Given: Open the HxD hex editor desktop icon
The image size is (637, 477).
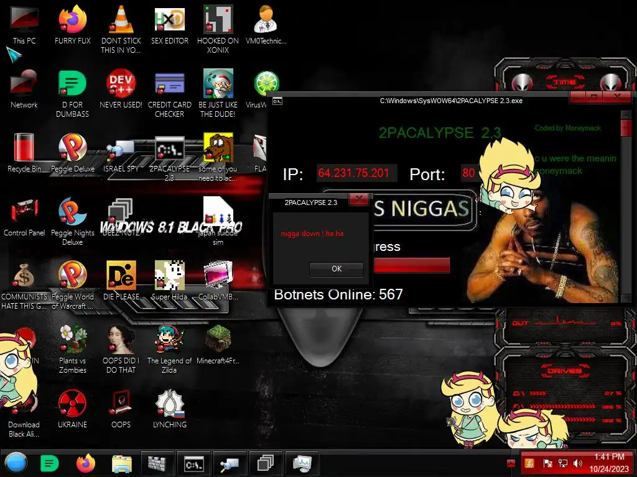Looking at the screenshot, I should (x=169, y=25).
